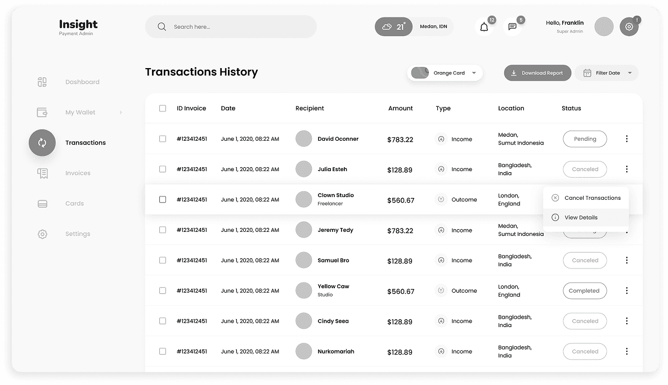The width and height of the screenshot is (668, 385).
Task: Click inside the search field
Action: pos(231,26)
